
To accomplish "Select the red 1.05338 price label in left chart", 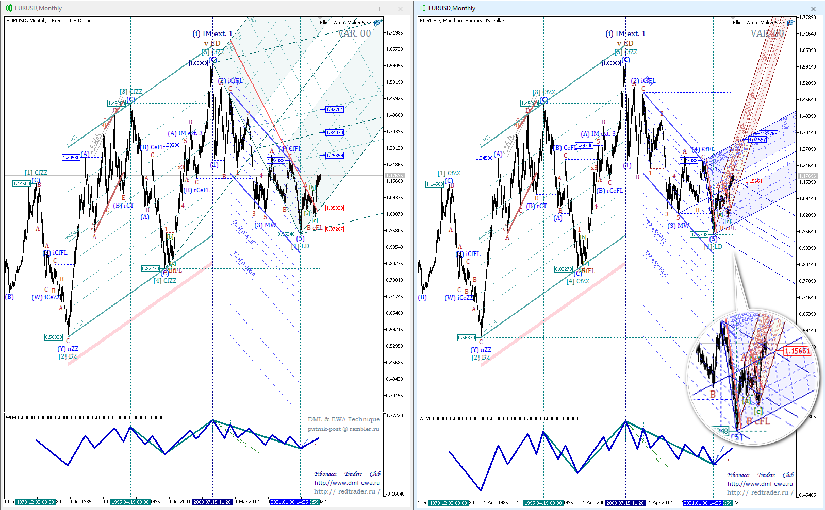I will click(335, 208).
